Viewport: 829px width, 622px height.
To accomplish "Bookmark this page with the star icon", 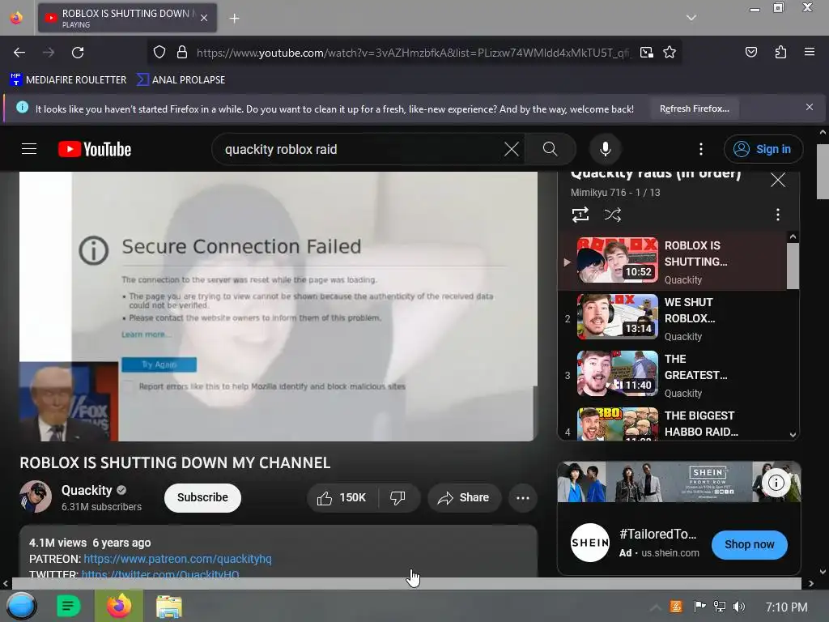I will (x=670, y=53).
